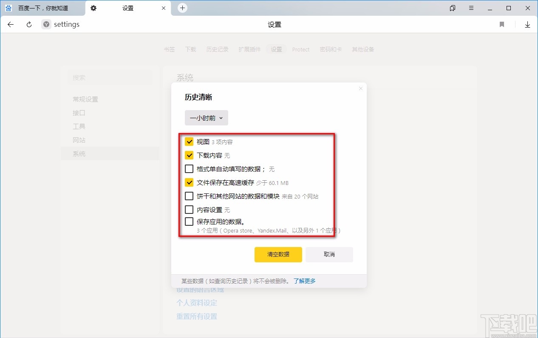The width and height of the screenshot is (538, 338).
Task: Click the tab panel icon near the menu
Action: 452,8
